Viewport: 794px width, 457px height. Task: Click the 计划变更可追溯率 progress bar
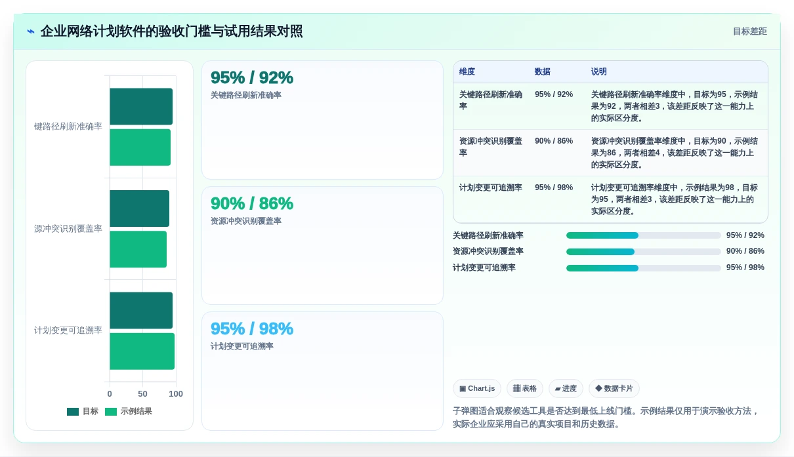tap(644, 268)
